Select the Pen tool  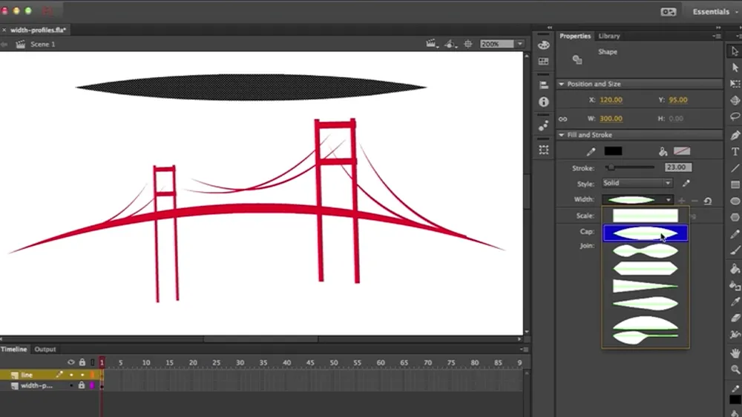[735, 136]
